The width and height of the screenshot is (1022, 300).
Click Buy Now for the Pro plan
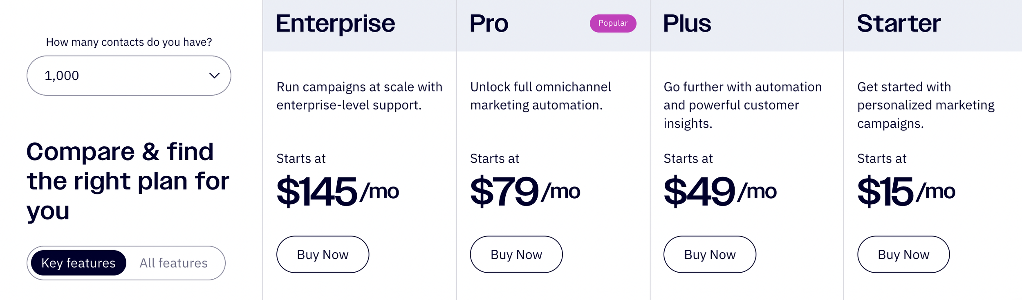click(516, 254)
